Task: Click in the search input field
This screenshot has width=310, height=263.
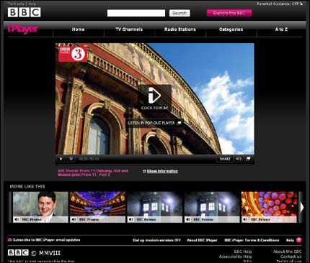Action: coord(136,13)
